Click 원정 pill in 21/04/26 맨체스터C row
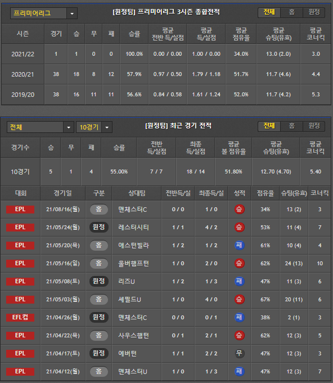The image size is (333, 383). coord(99,317)
